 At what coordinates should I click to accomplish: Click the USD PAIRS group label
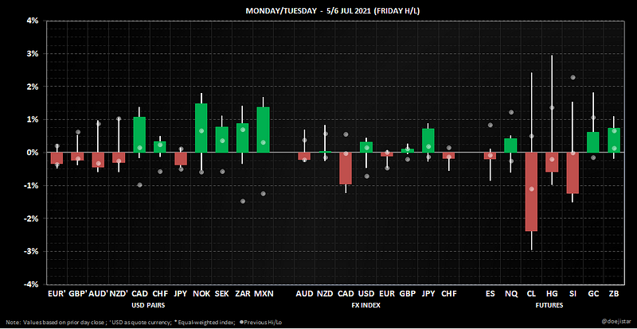pyautogui.click(x=149, y=304)
